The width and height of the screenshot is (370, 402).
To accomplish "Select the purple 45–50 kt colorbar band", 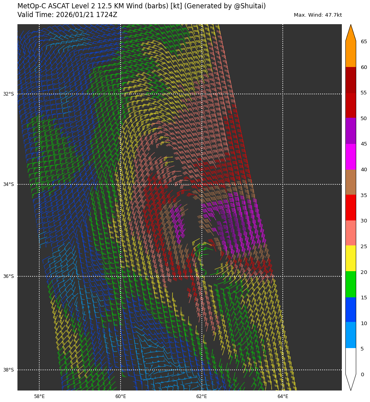I will tap(351, 131).
